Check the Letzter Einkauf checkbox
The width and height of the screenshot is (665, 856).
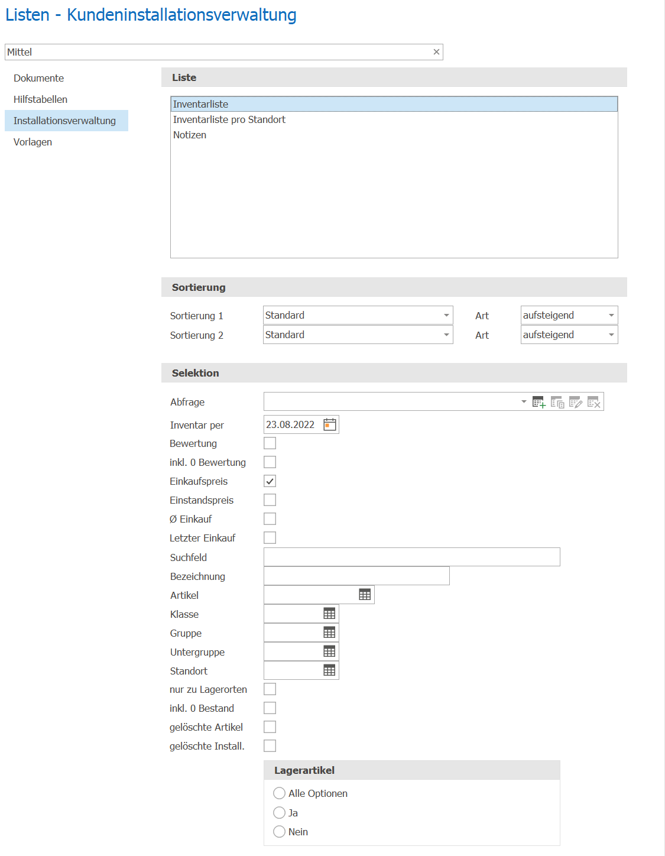point(270,538)
